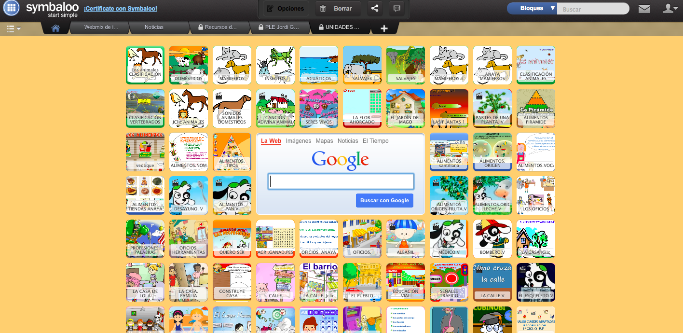This screenshot has width=683, height=333.
Task: Open the mail envelope icon
Action: (644, 9)
